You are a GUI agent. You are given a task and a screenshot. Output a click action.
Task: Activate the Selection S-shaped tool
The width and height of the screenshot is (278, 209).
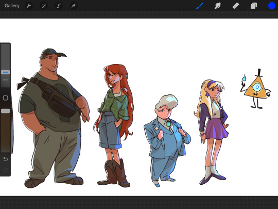[59, 6]
